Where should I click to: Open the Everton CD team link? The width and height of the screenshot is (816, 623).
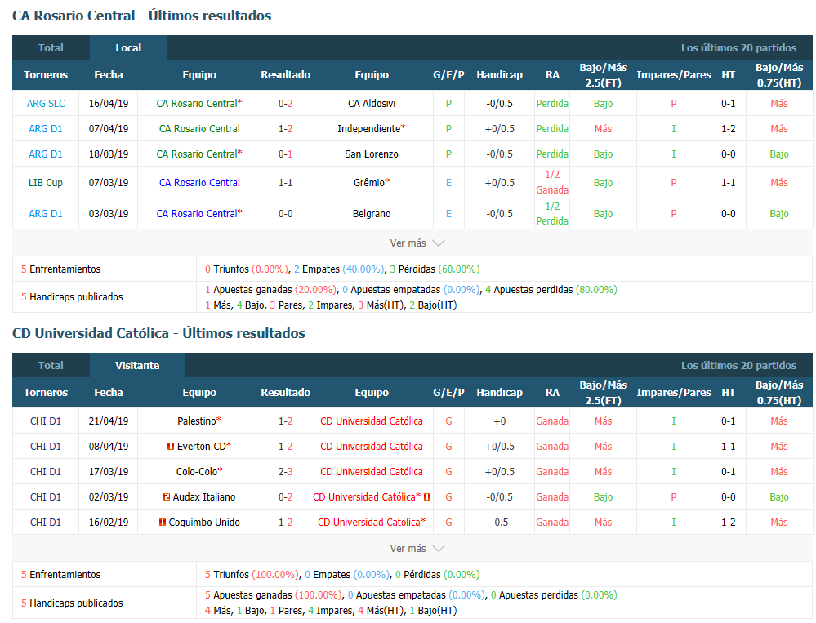point(202,447)
